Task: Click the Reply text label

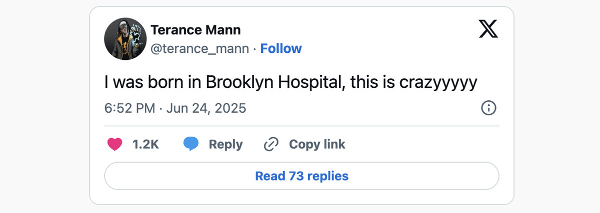Action: (x=225, y=145)
